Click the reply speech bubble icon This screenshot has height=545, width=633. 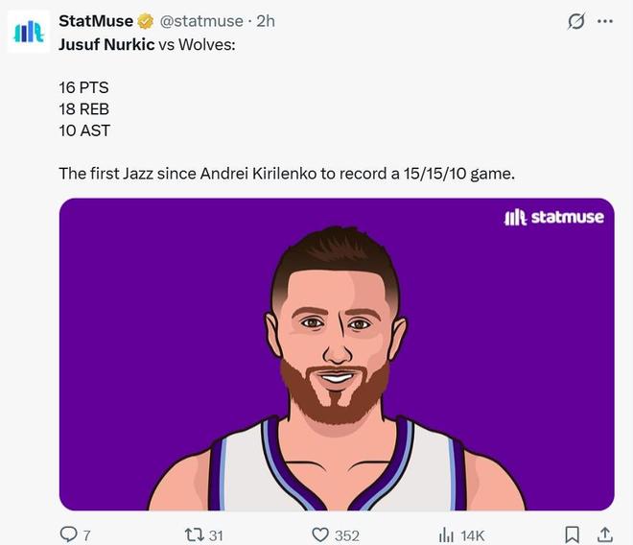[69, 534]
